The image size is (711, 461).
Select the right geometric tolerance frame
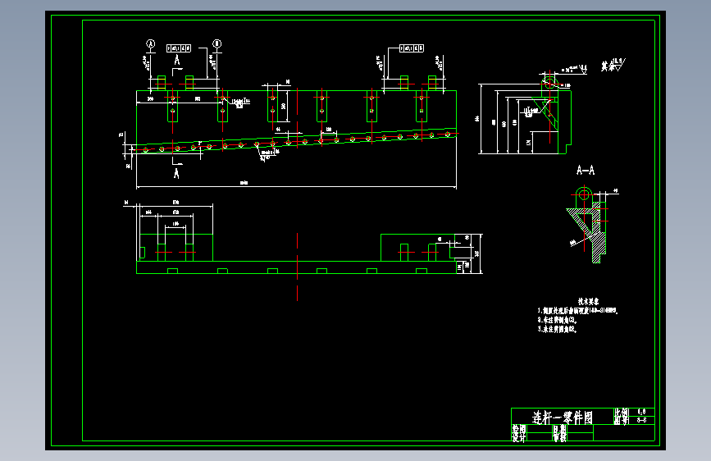click(x=412, y=48)
